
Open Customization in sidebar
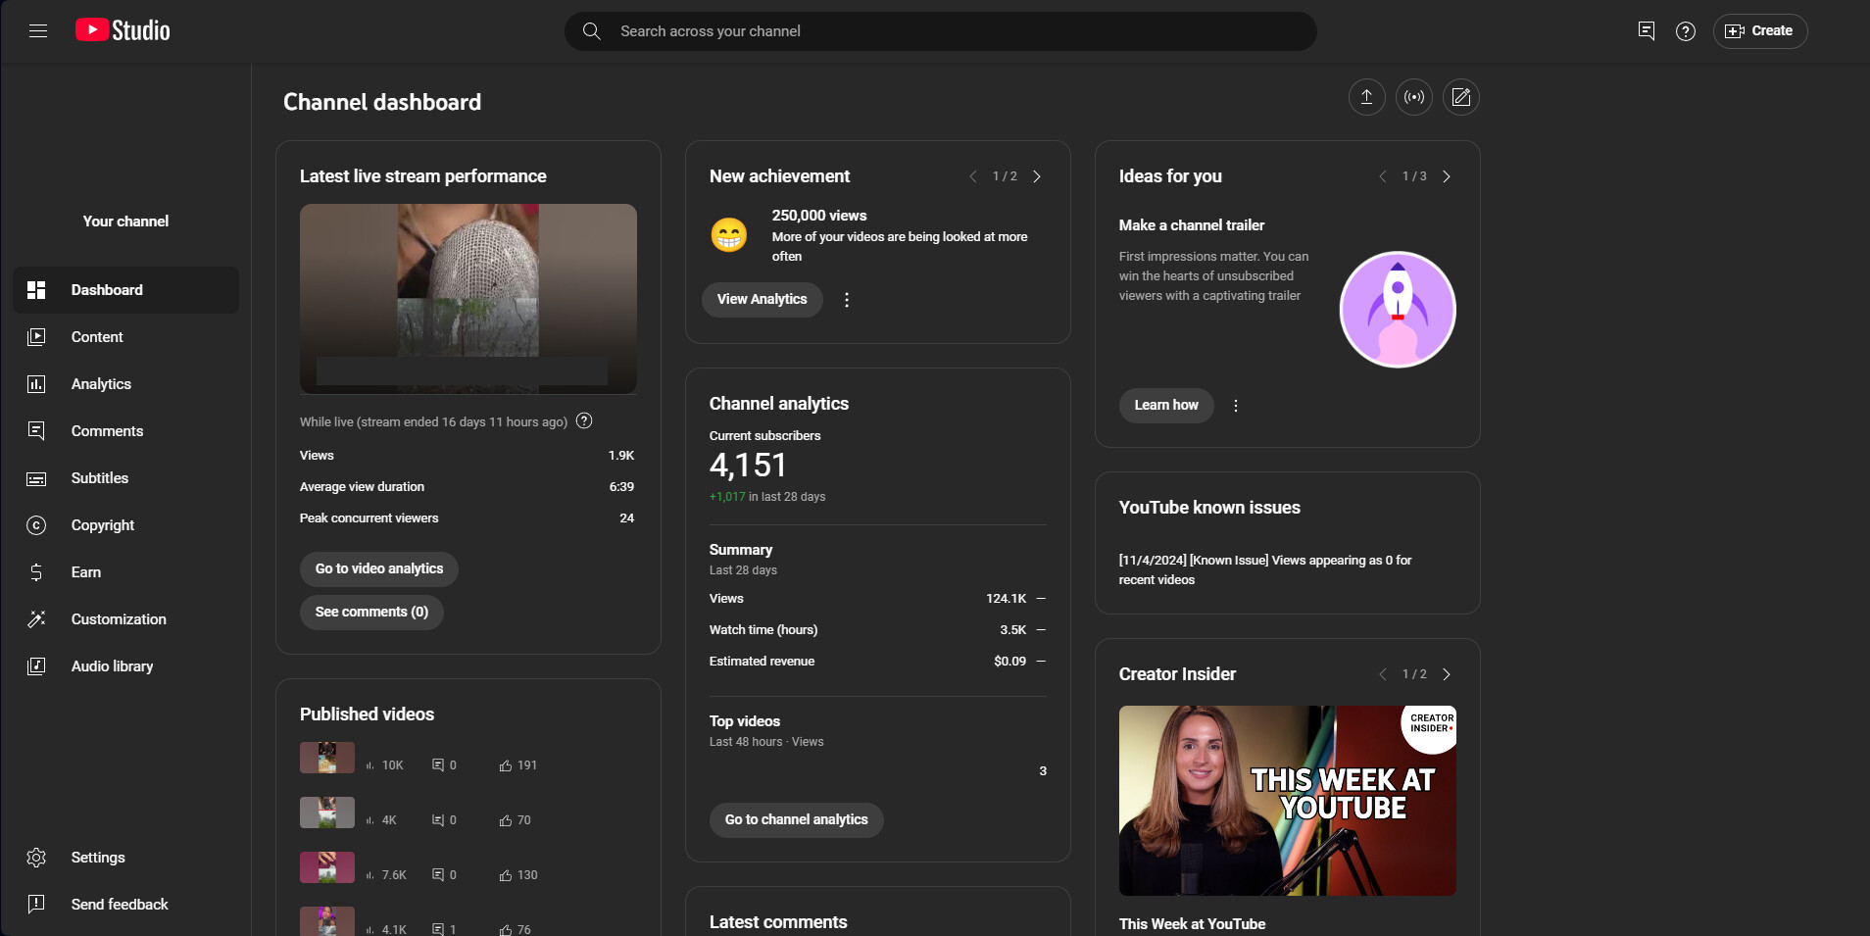[125, 619]
